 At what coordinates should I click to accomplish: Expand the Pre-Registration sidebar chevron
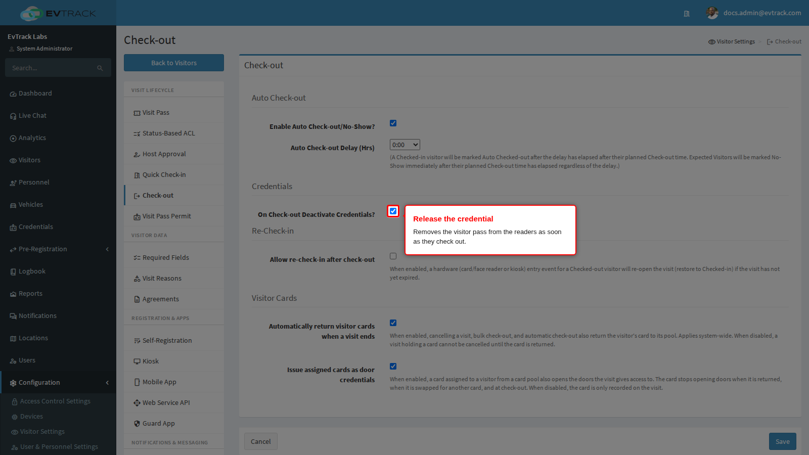click(107, 249)
